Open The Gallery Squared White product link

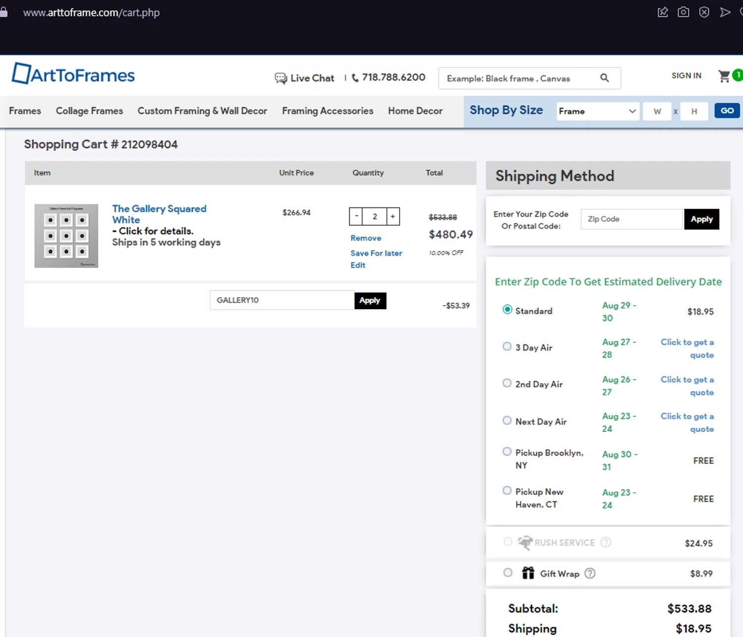click(x=159, y=214)
